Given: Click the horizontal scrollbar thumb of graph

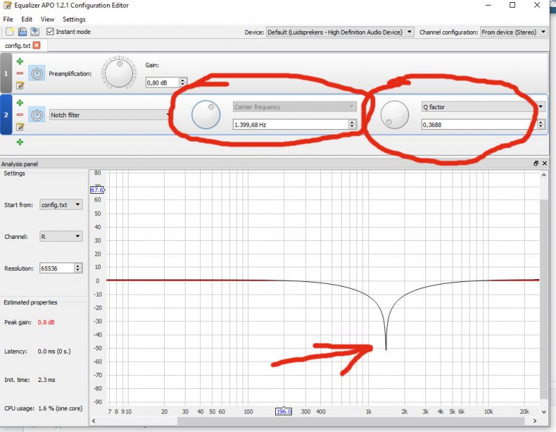Looking at the screenshot, I should click(x=351, y=421).
